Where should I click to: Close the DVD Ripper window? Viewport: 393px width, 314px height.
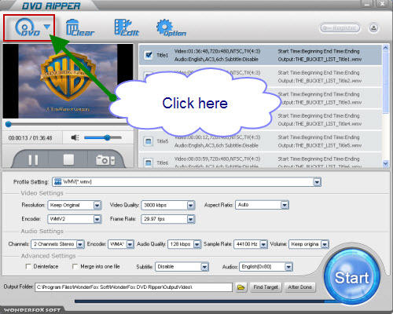click(x=382, y=3)
